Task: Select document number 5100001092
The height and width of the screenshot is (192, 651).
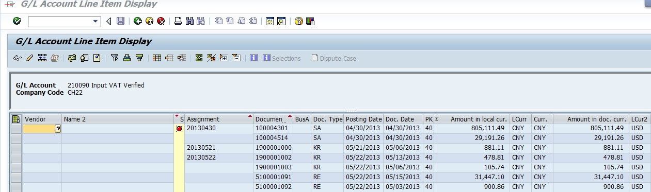Action: pyautogui.click(x=273, y=187)
